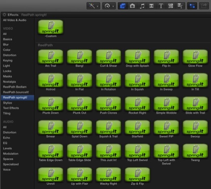Click the Share export button
The width and height of the screenshot is (211, 189).
204,6
